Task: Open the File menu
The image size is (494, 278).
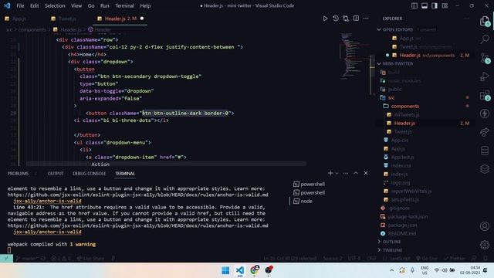Action: (20, 5)
